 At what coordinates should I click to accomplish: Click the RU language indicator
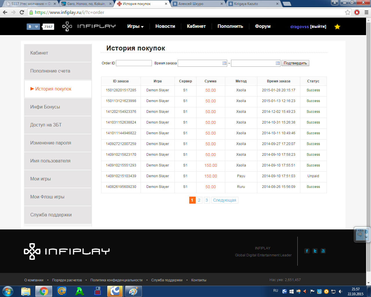coord(276,291)
